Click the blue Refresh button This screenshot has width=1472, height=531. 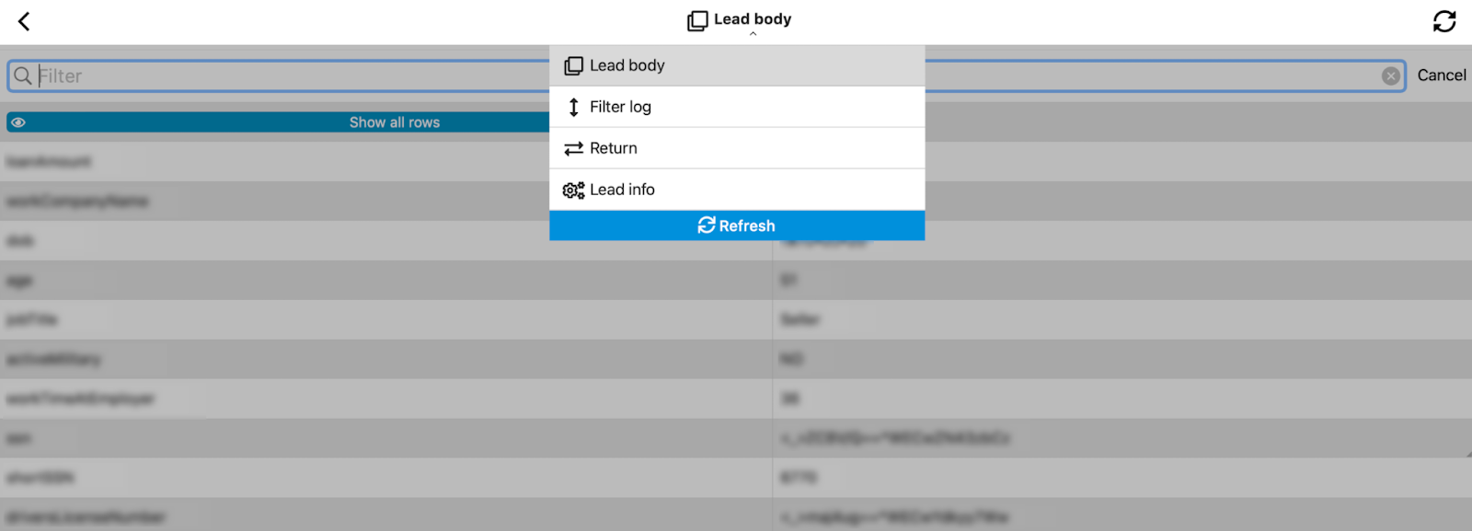click(737, 225)
